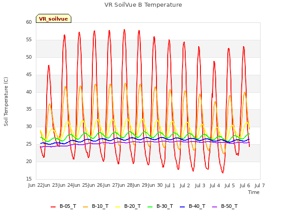The width and height of the screenshot is (287, 215).
Task: Click the Jul 6 x-axis date label
Action: [x=245, y=185]
